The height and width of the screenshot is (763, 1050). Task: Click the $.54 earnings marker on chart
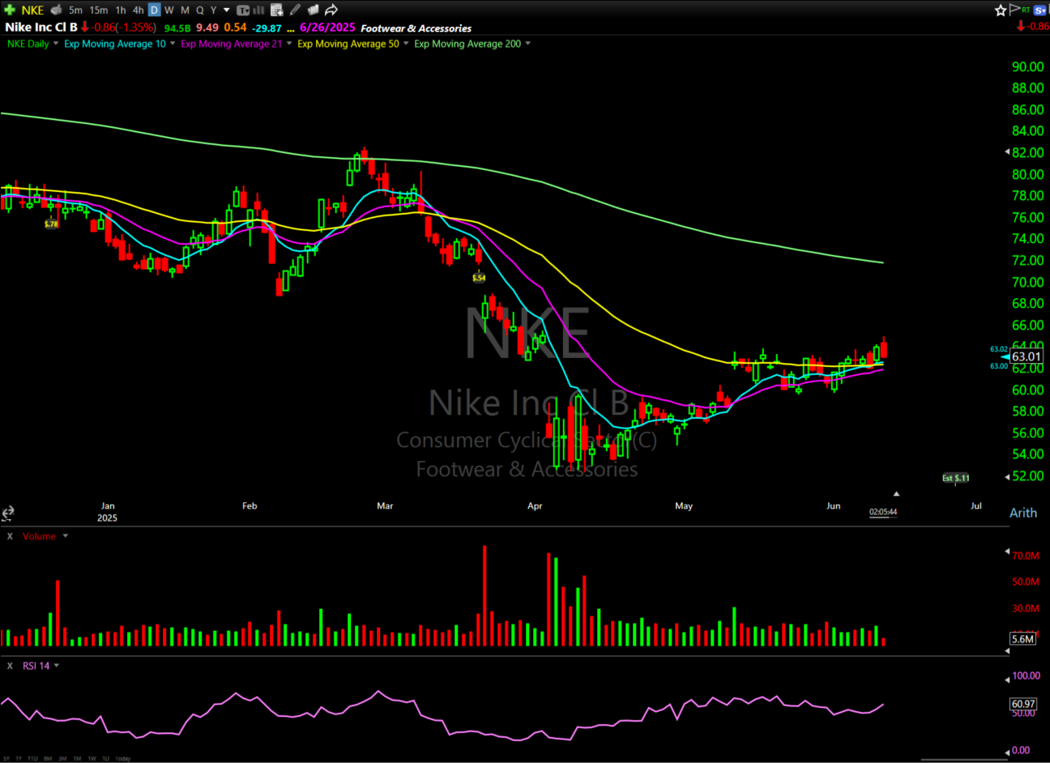479,278
